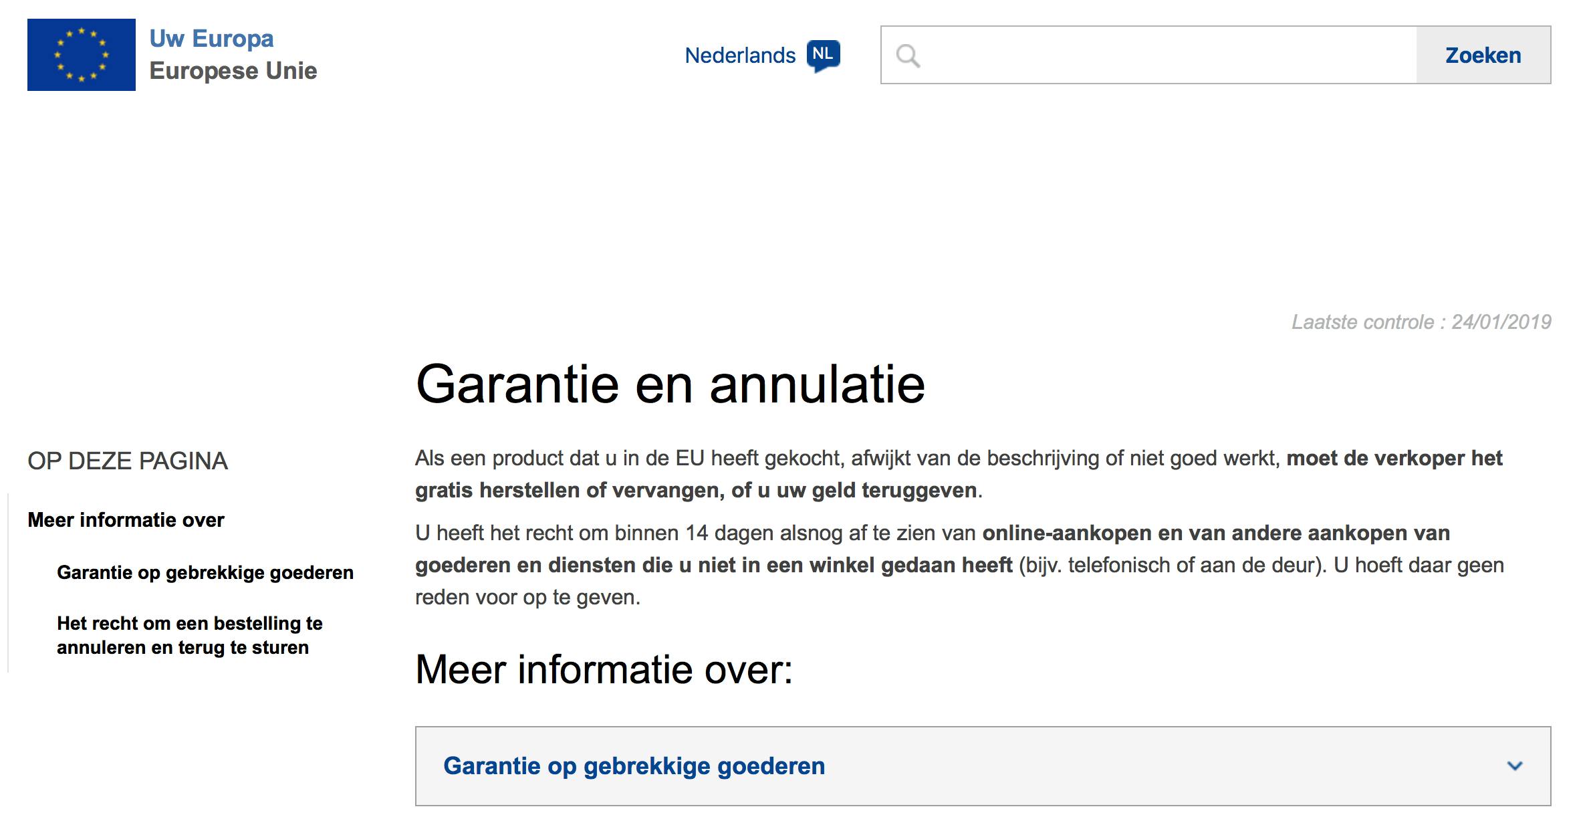1591x829 pixels.
Task: Click the OP DEZE PAGINA sidebar heading
Action: click(x=127, y=461)
